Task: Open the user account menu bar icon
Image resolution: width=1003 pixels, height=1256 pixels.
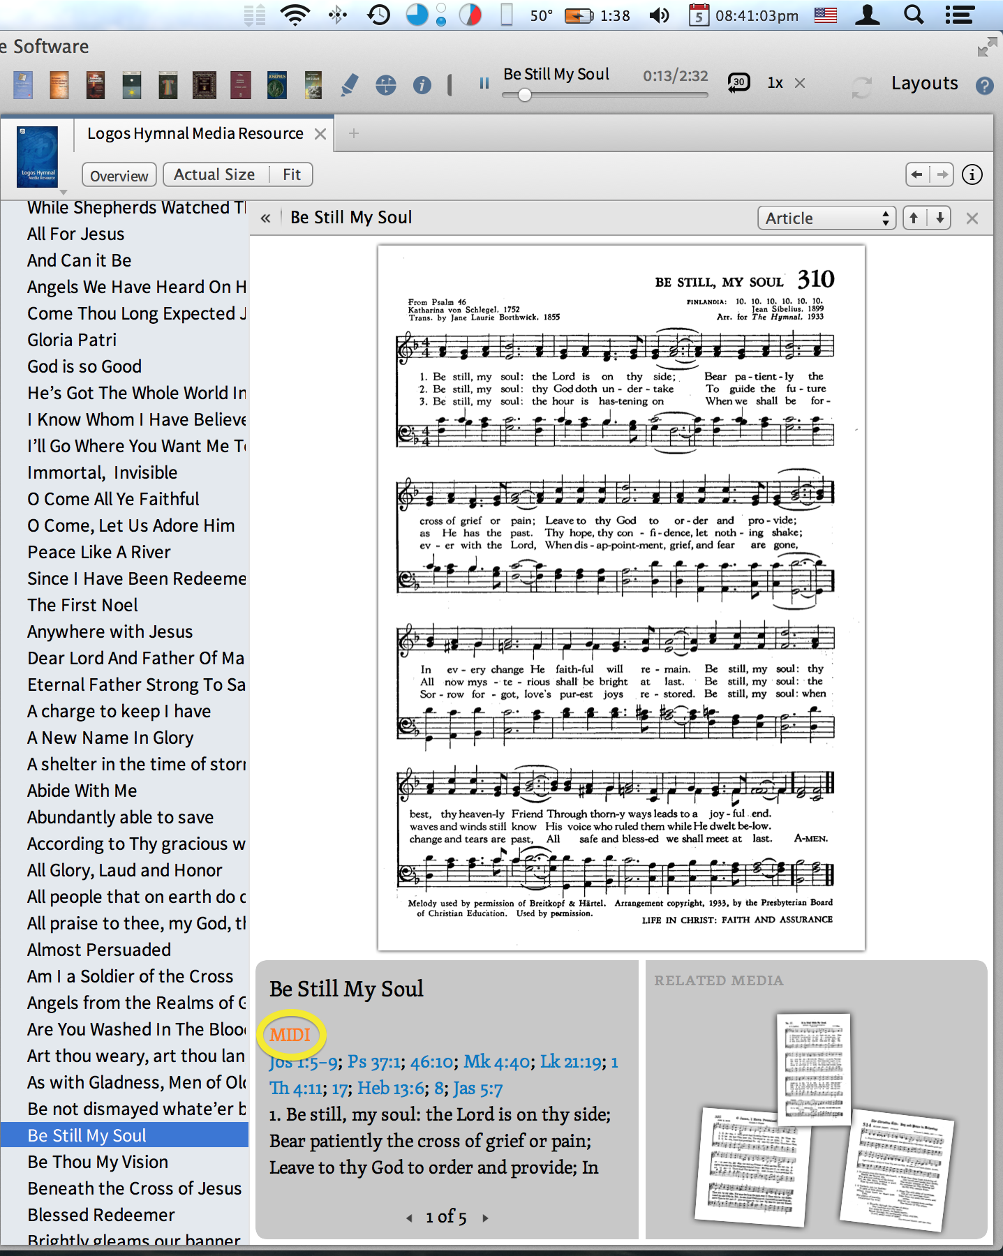Action: click(x=868, y=15)
